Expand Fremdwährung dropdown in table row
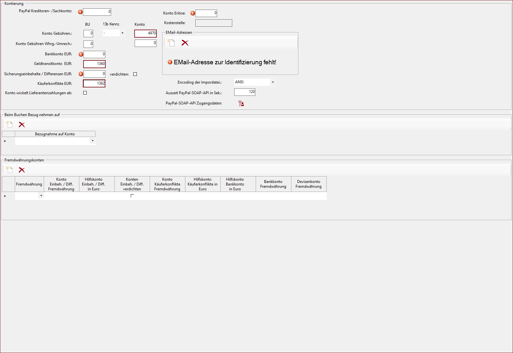The width and height of the screenshot is (513, 353). (x=41, y=196)
